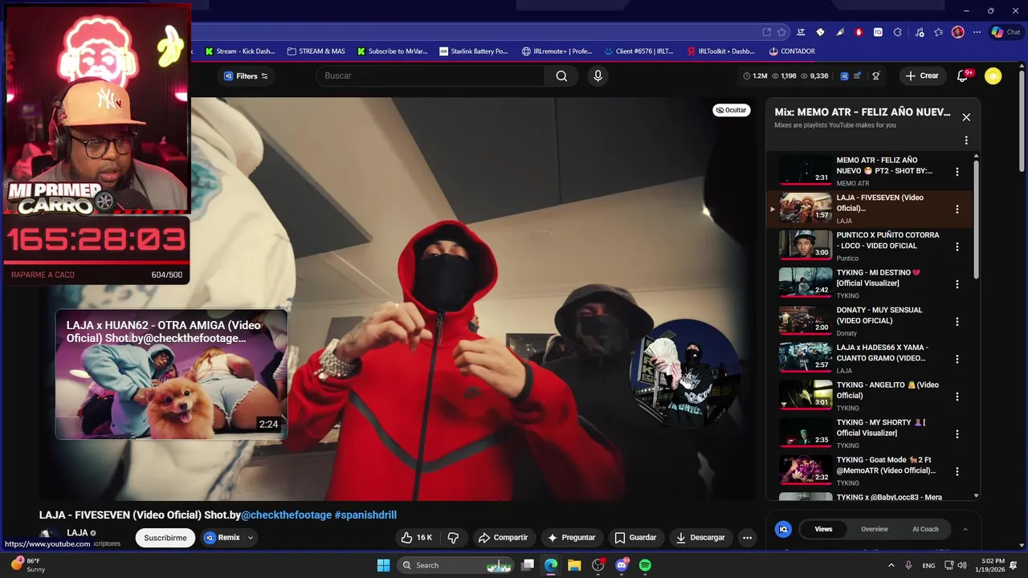Open File Explorer from taskbar
The image size is (1028, 578).
pyautogui.click(x=574, y=565)
